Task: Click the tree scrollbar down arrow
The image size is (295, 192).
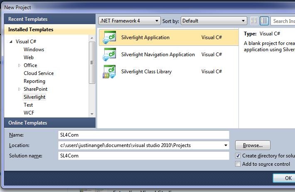Action: (x=92, y=114)
